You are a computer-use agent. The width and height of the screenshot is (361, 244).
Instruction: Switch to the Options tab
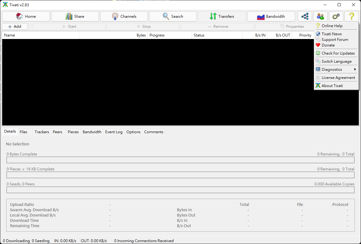point(133,132)
